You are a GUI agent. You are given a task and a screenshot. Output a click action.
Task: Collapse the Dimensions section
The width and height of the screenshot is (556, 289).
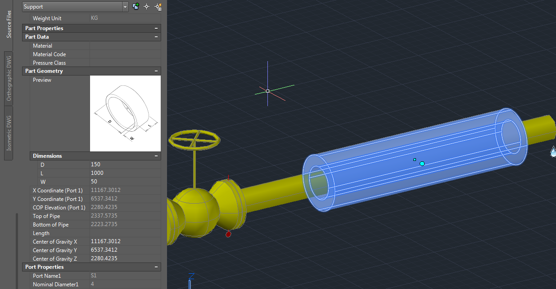point(157,156)
